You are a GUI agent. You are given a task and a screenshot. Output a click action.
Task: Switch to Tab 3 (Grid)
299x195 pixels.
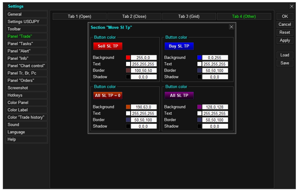pyautogui.click(x=189, y=16)
